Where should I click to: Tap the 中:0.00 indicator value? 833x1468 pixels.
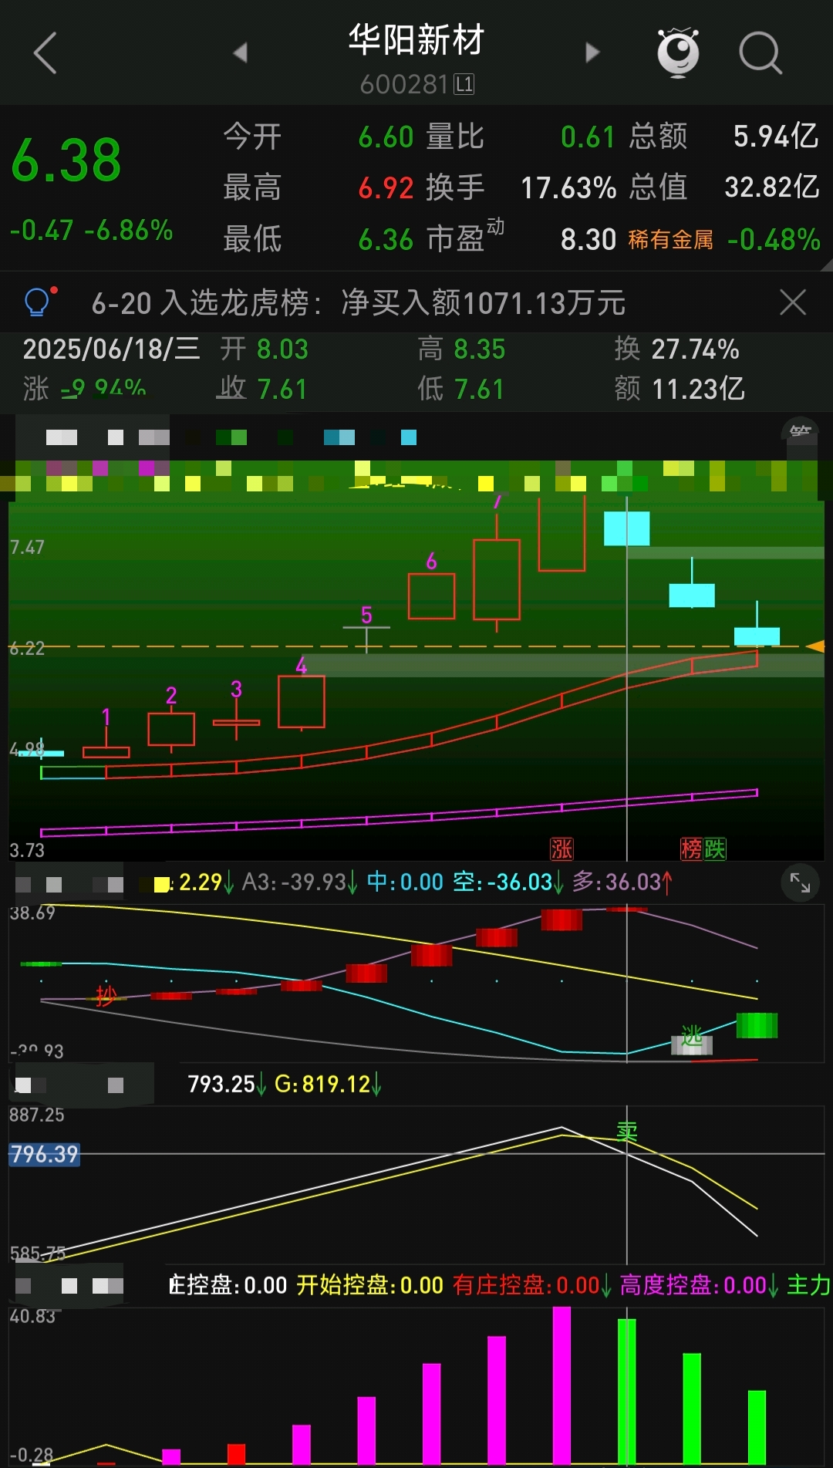coord(405,882)
